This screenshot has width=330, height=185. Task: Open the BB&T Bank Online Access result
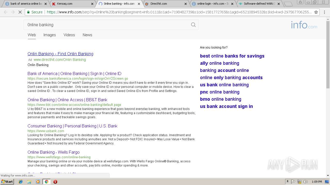click(67, 100)
